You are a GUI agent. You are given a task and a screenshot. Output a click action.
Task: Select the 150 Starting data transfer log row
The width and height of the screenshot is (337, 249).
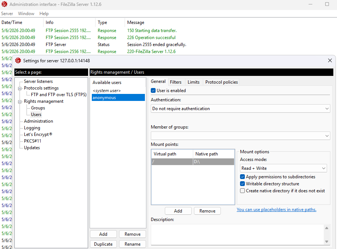tap(168, 31)
